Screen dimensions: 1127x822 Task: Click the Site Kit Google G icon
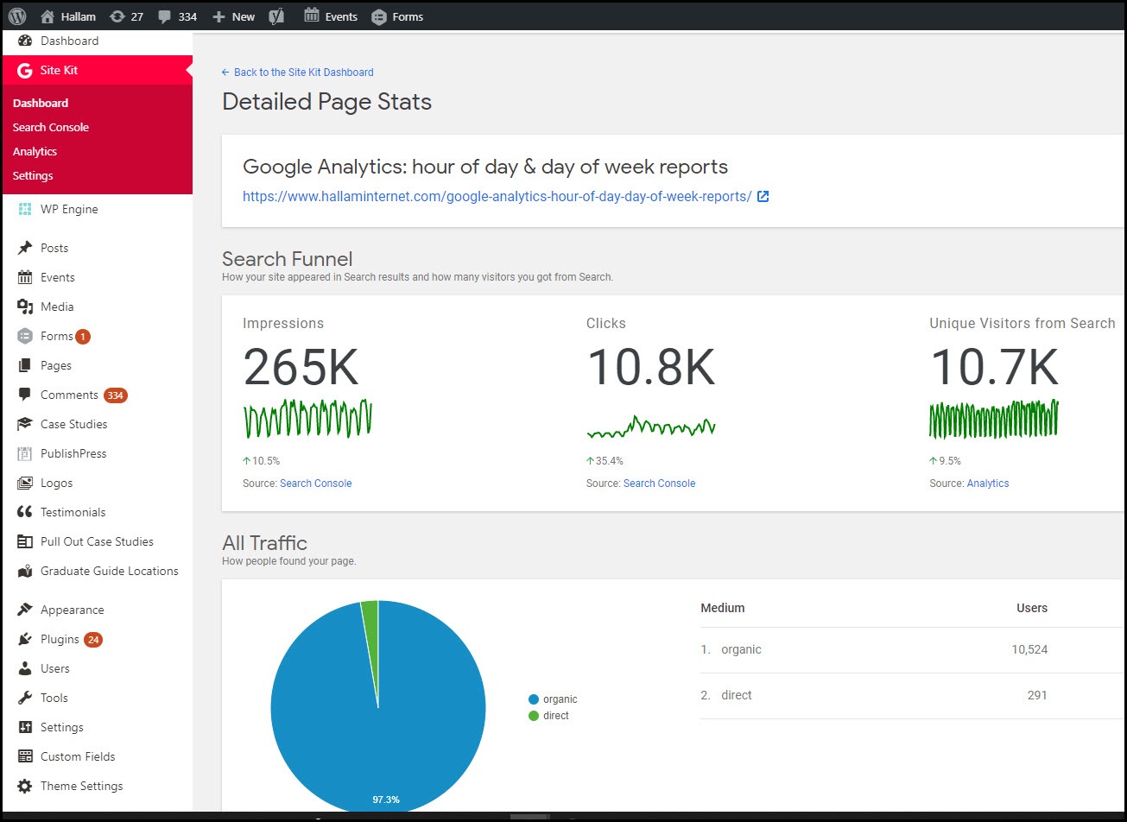[25, 70]
